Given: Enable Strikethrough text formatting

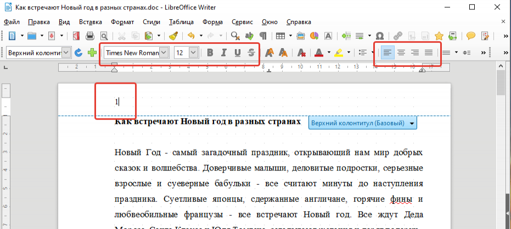Looking at the screenshot, I should pyautogui.click(x=251, y=53).
